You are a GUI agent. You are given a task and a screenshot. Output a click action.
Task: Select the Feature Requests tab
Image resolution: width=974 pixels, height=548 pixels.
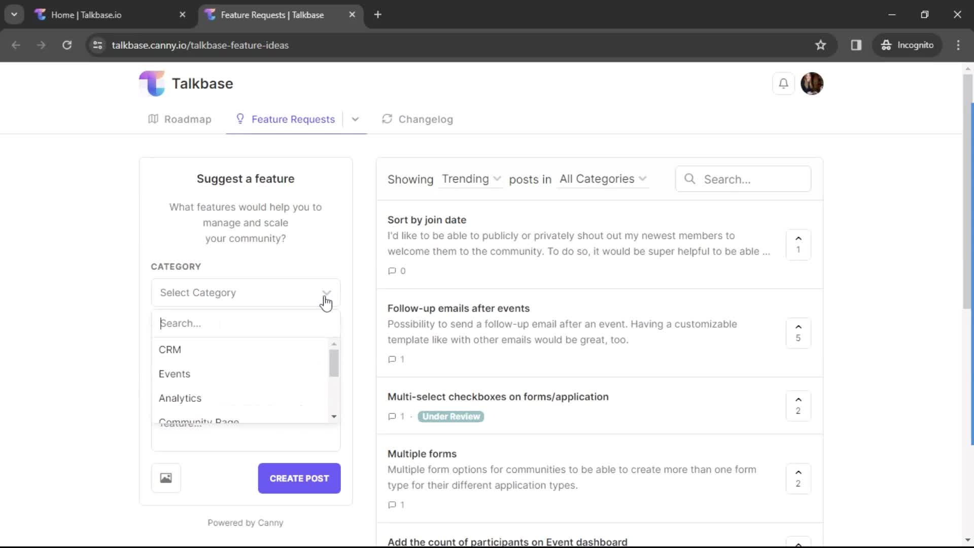point(292,119)
